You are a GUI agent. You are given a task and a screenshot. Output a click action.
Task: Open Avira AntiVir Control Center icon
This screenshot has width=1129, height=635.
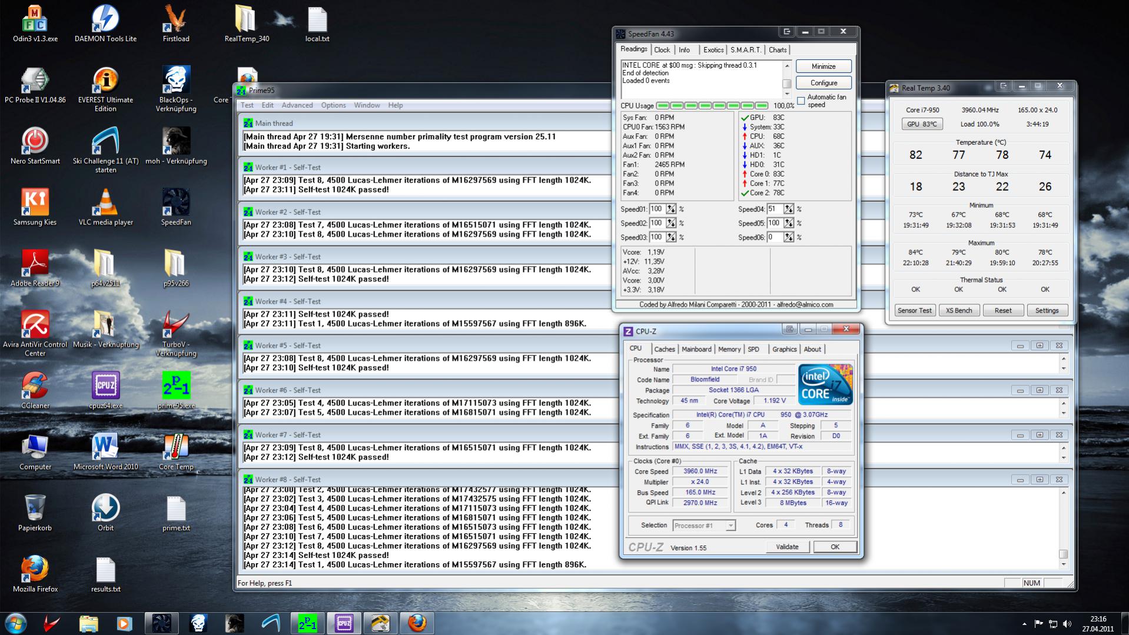[x=35, y=334]
